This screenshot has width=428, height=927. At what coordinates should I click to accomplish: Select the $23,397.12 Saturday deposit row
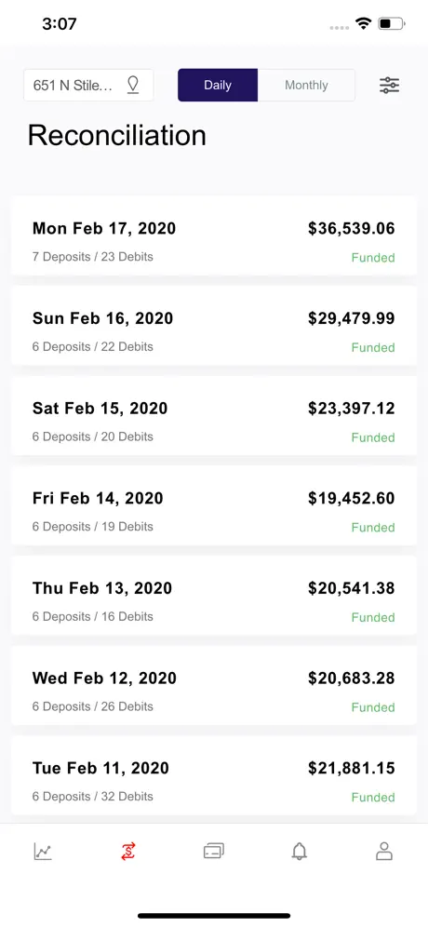pyautogui.click(x=214, y=416)
